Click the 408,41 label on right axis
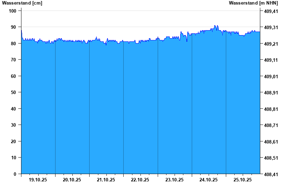281x193 pixels. click(x=271, y=174)
